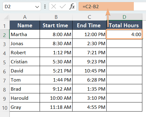Click the 8:00 AM start time cell
The height and width of the screenshot is (117, 146).
[56, 34]
